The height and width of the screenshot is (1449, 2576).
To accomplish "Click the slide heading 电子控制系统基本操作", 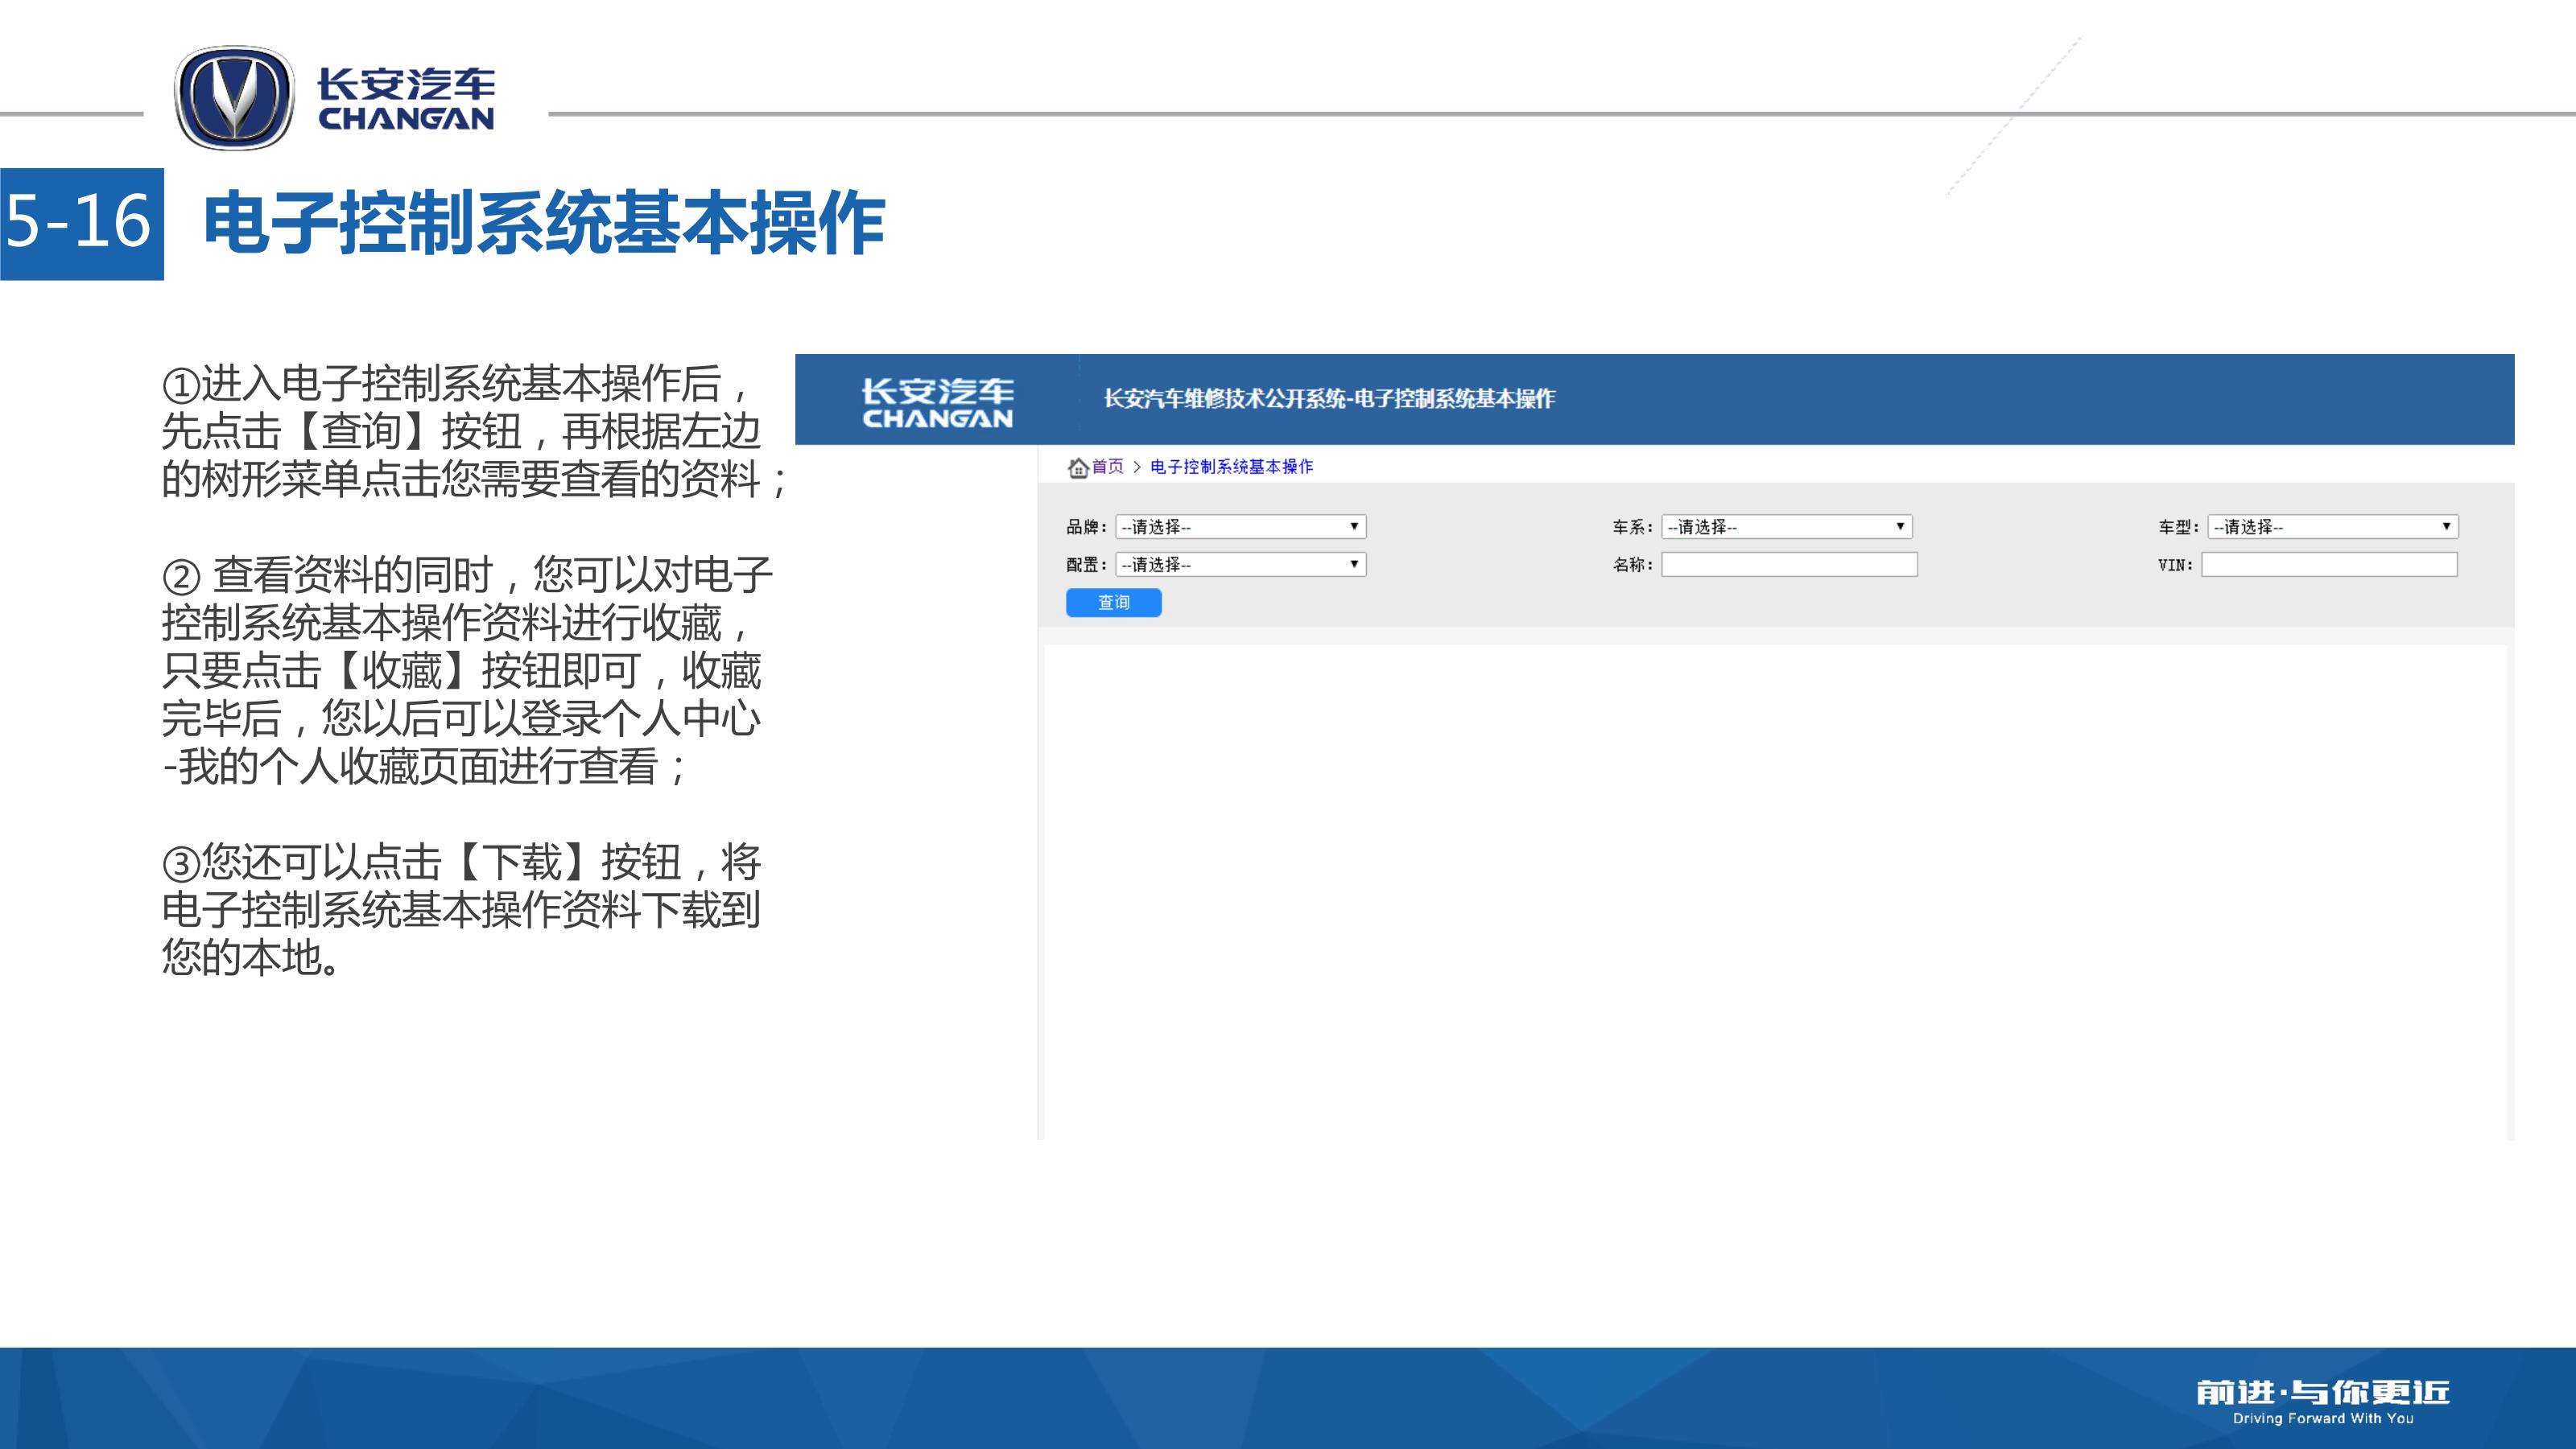I will coord(544,223).
